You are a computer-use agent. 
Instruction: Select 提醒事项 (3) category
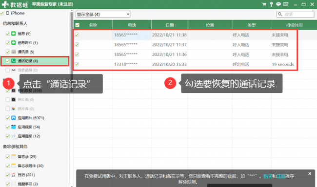27,184
